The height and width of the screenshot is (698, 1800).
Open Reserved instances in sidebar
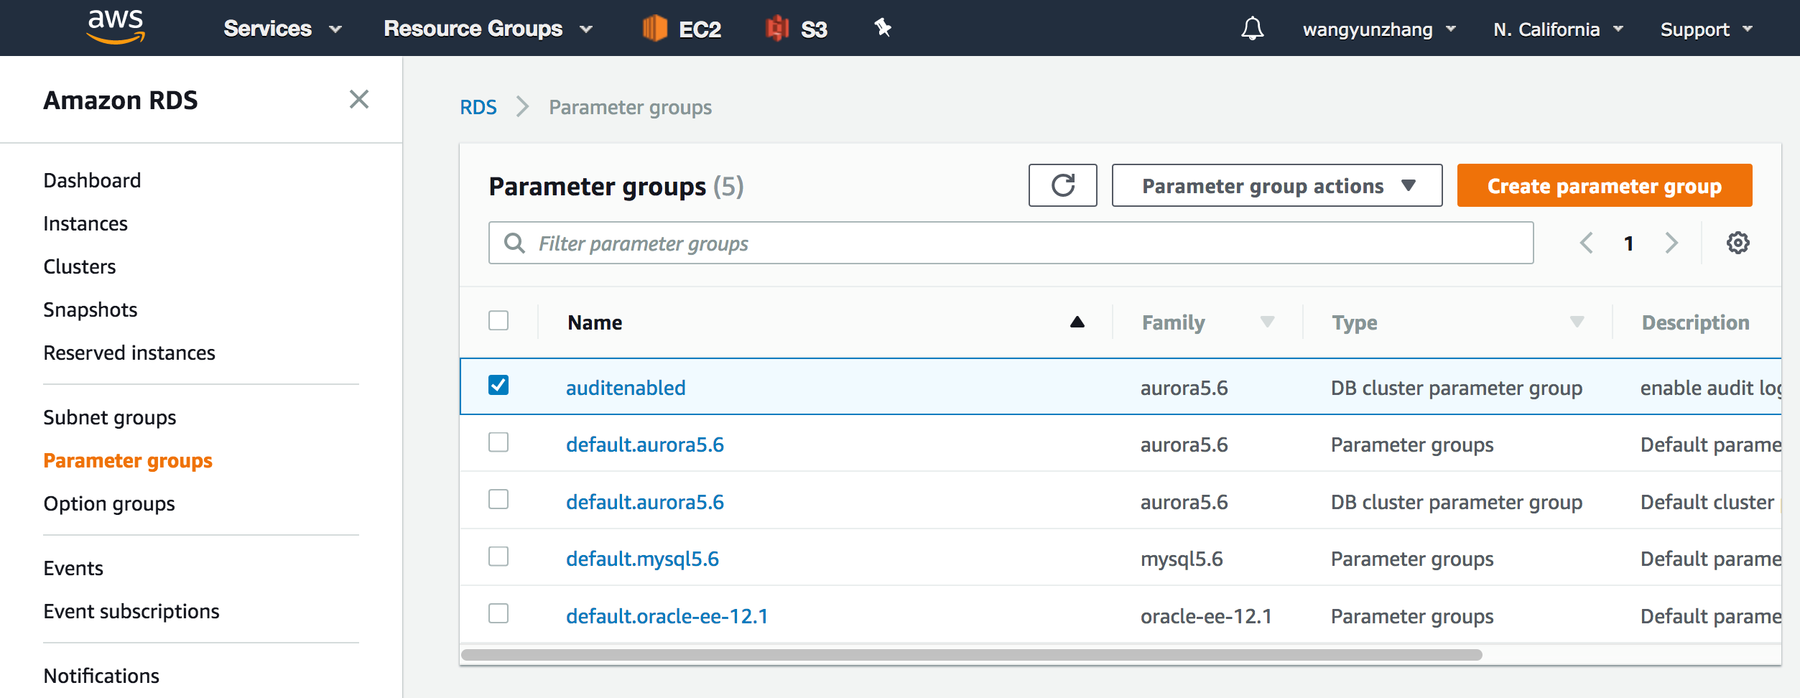click(129, 353)
